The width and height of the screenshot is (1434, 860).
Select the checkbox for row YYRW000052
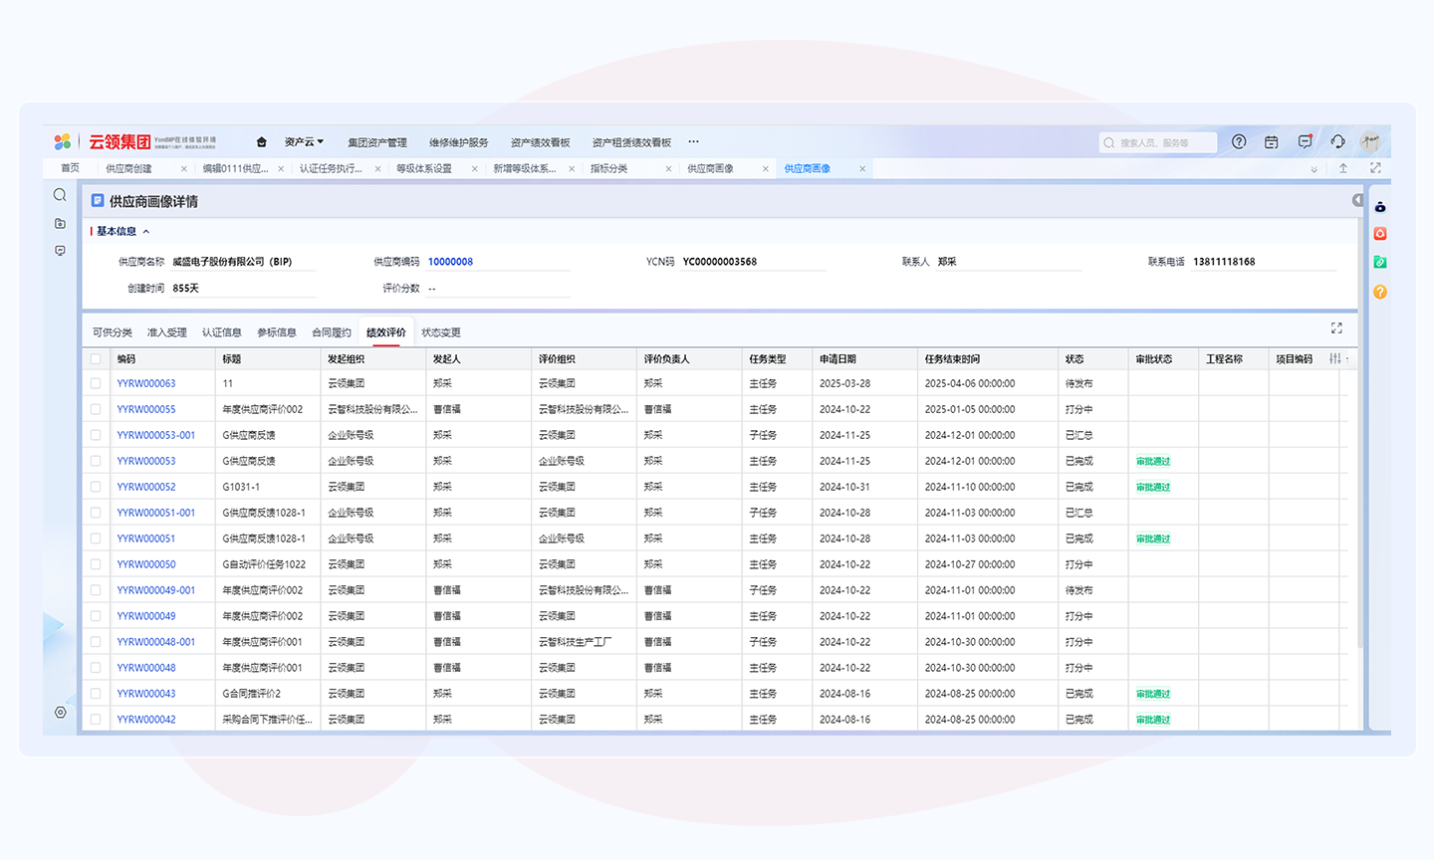click(x=96, y=487)
